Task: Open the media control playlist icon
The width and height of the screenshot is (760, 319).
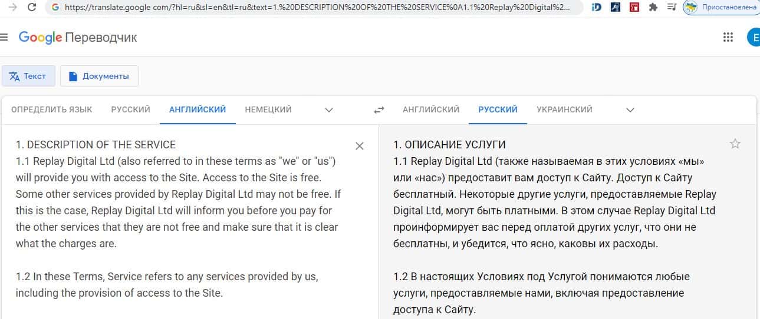Action: (x=672, y=8)
